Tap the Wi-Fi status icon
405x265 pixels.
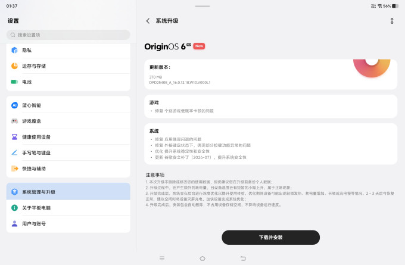(380, 6)
